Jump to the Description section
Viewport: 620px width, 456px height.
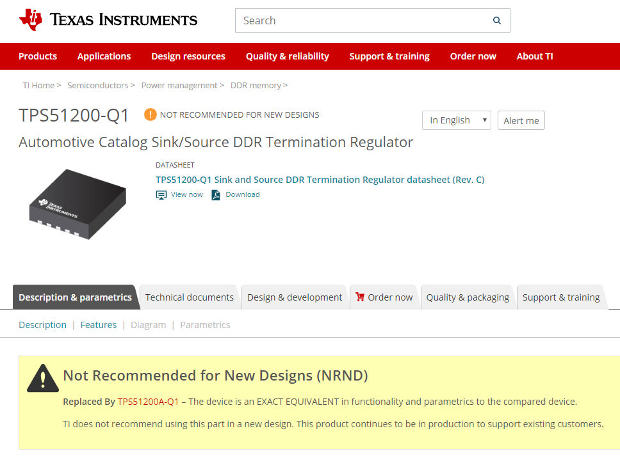43,325
